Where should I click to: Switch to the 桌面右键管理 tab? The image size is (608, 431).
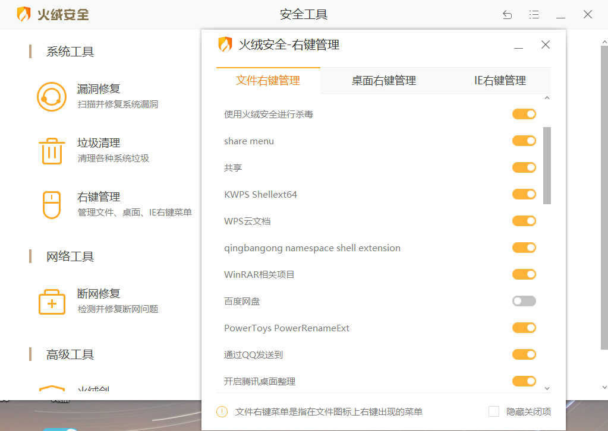[383, 81]
